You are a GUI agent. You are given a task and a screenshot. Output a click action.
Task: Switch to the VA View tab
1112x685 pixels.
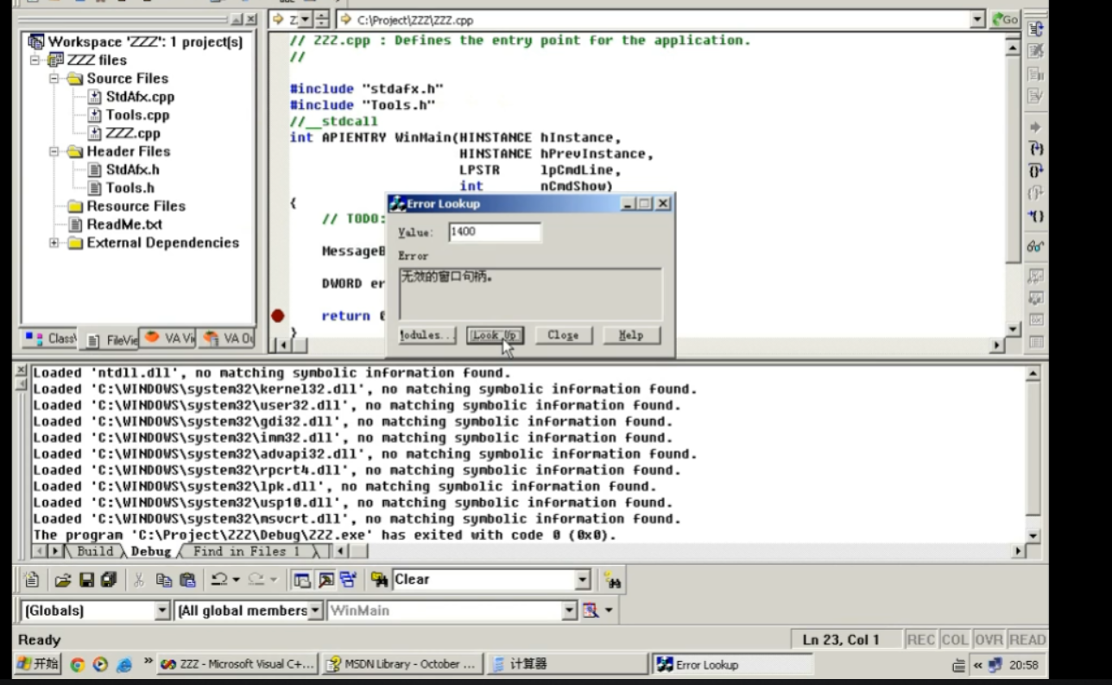coord(169,339)
